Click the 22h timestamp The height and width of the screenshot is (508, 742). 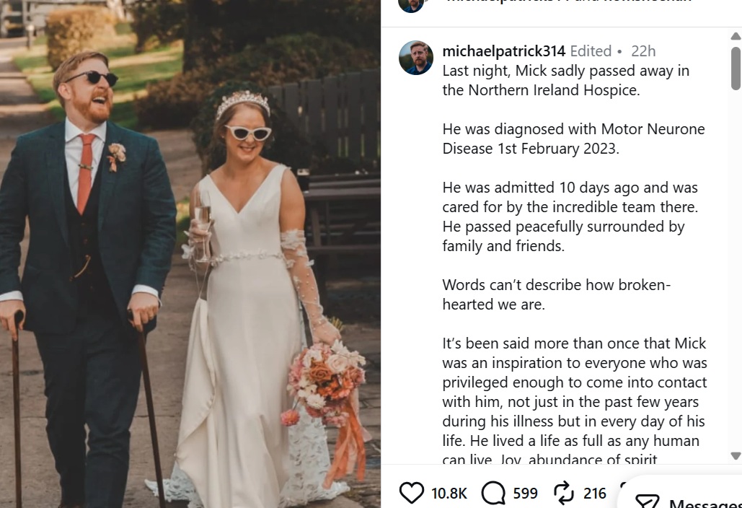point(643,51)
